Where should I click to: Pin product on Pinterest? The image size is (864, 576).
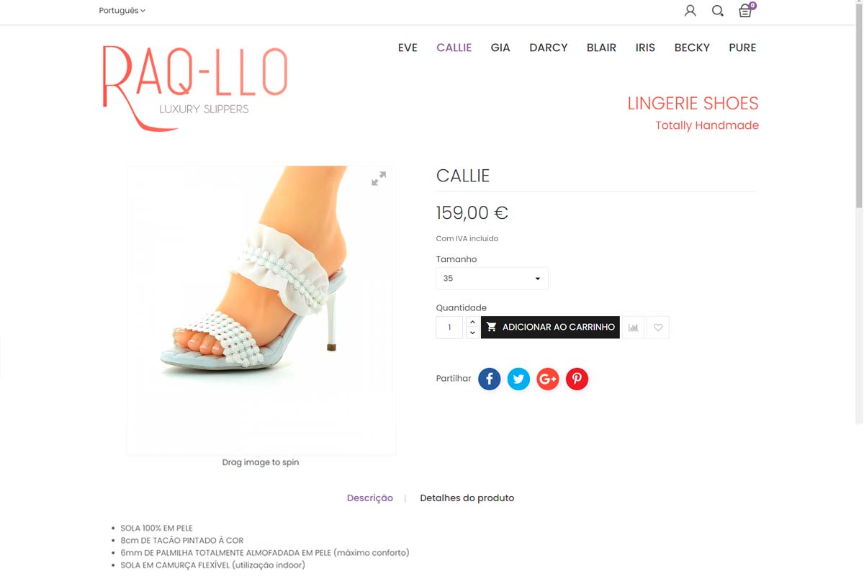point(577,379)
